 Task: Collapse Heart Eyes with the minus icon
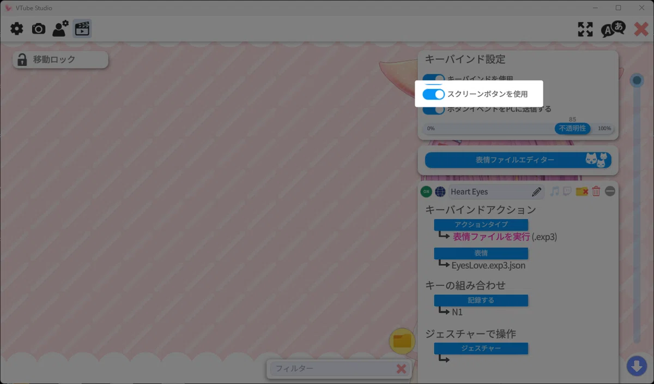(x=610, y=191)
